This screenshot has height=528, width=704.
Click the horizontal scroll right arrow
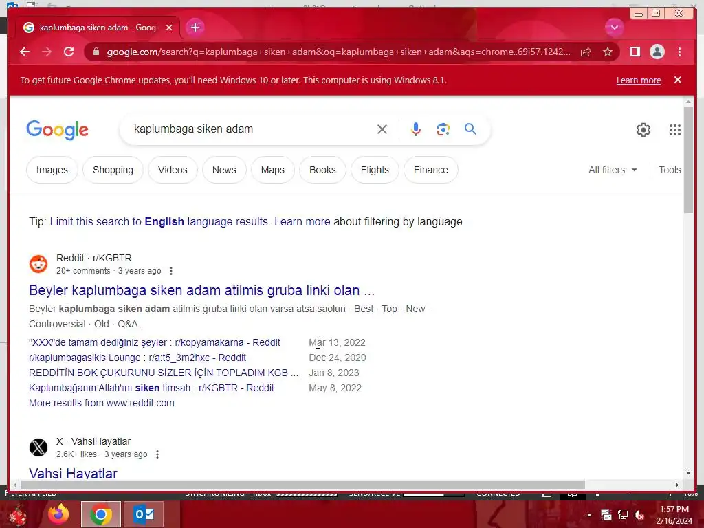(677, 485)
